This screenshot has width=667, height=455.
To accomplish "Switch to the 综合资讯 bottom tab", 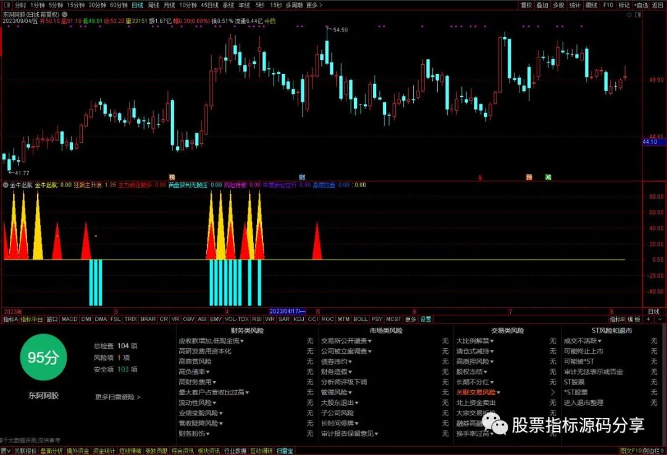I will coord(182,451).
